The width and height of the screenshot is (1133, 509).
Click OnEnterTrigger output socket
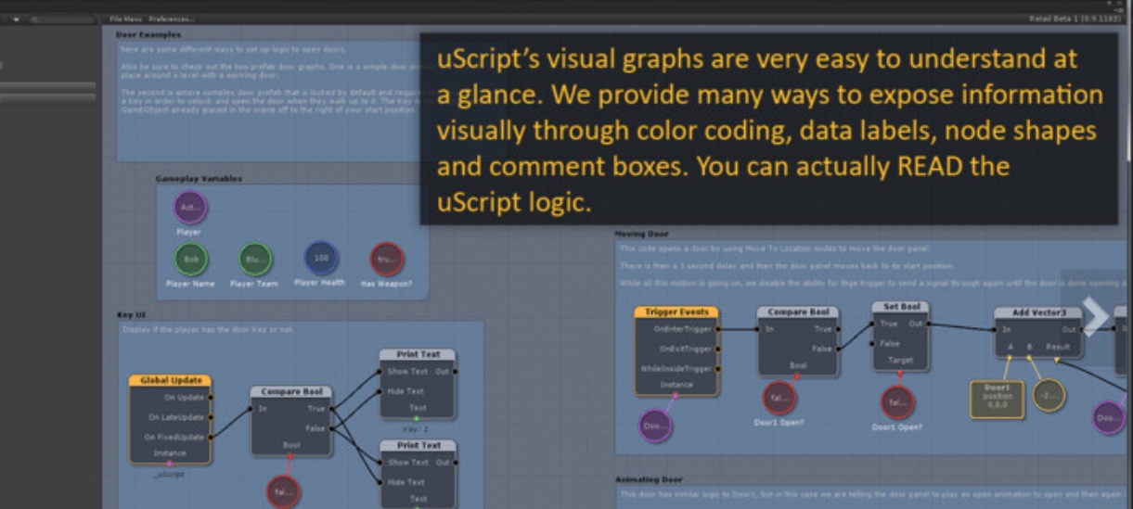[718, 328]
